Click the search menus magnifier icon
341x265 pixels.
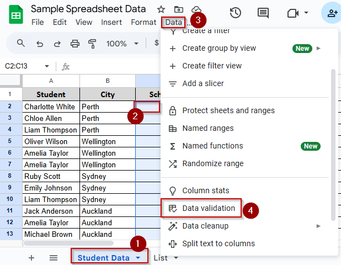coord(20,43)
